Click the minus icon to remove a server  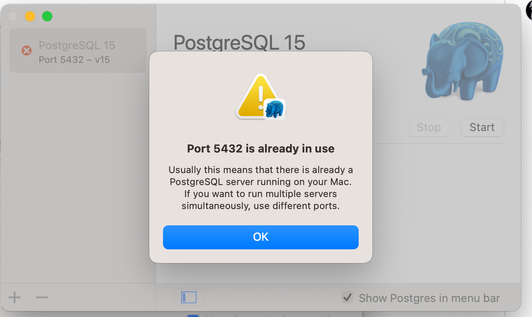[41, 297]
